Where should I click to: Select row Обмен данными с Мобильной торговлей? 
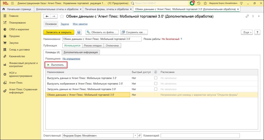[x=151, y=95]
